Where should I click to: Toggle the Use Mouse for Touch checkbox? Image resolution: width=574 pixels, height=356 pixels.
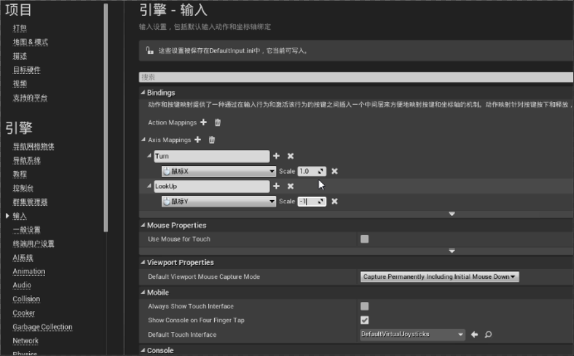[364, 239]
